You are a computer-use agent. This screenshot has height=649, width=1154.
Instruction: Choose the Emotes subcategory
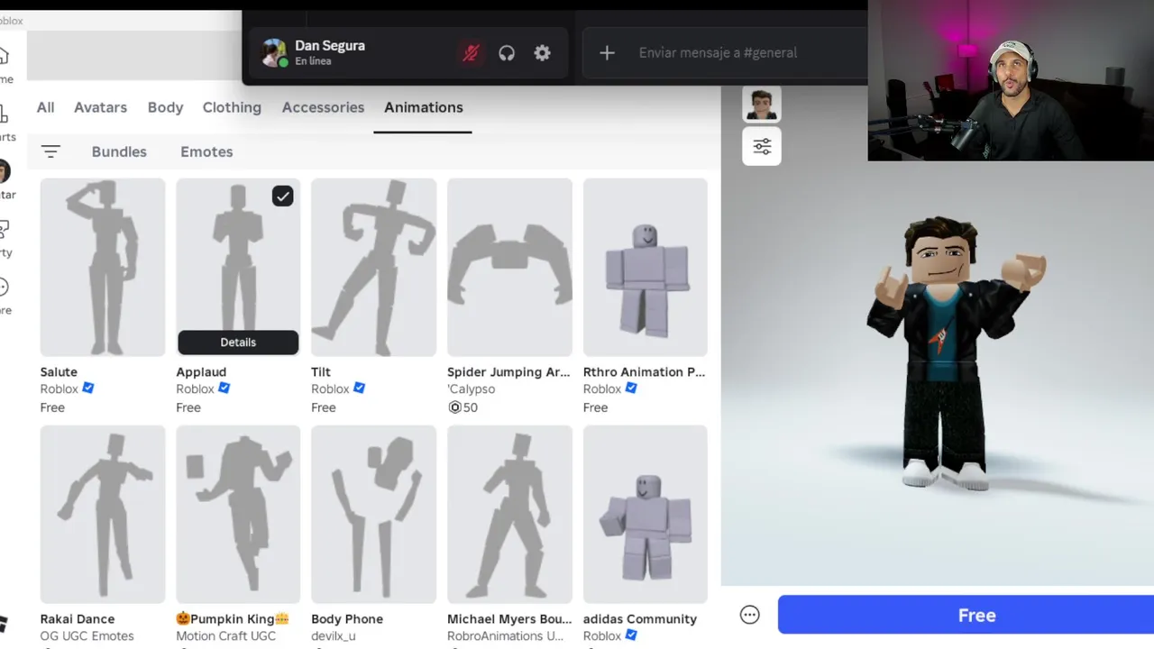(206, 151)
